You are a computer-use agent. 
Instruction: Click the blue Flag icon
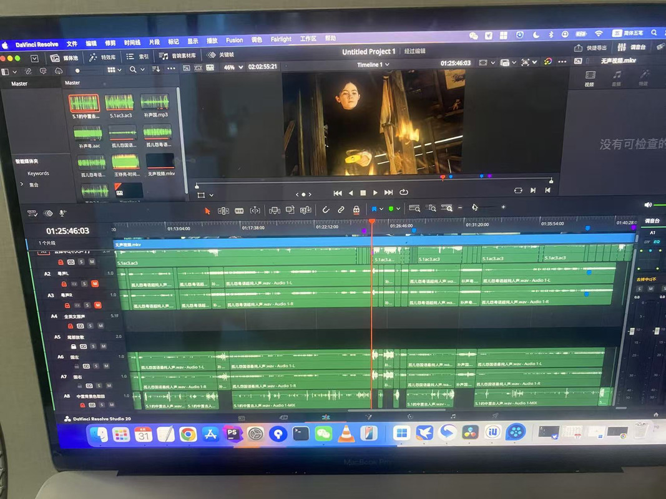click(x=375, y=209)
